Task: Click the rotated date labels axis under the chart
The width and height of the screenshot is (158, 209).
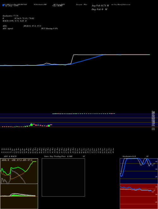Action: pyautogui.click(x=58, y=150)
